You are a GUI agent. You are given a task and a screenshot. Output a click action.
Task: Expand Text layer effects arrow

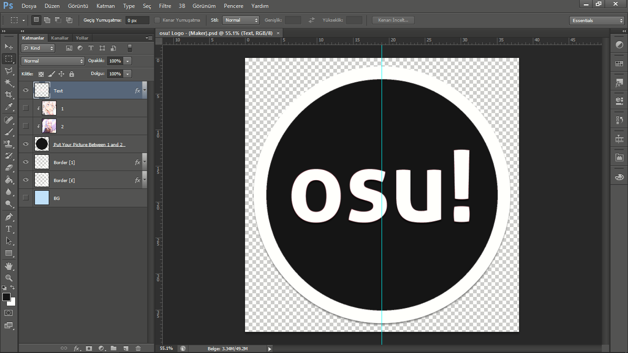click(x=144, y=91)
